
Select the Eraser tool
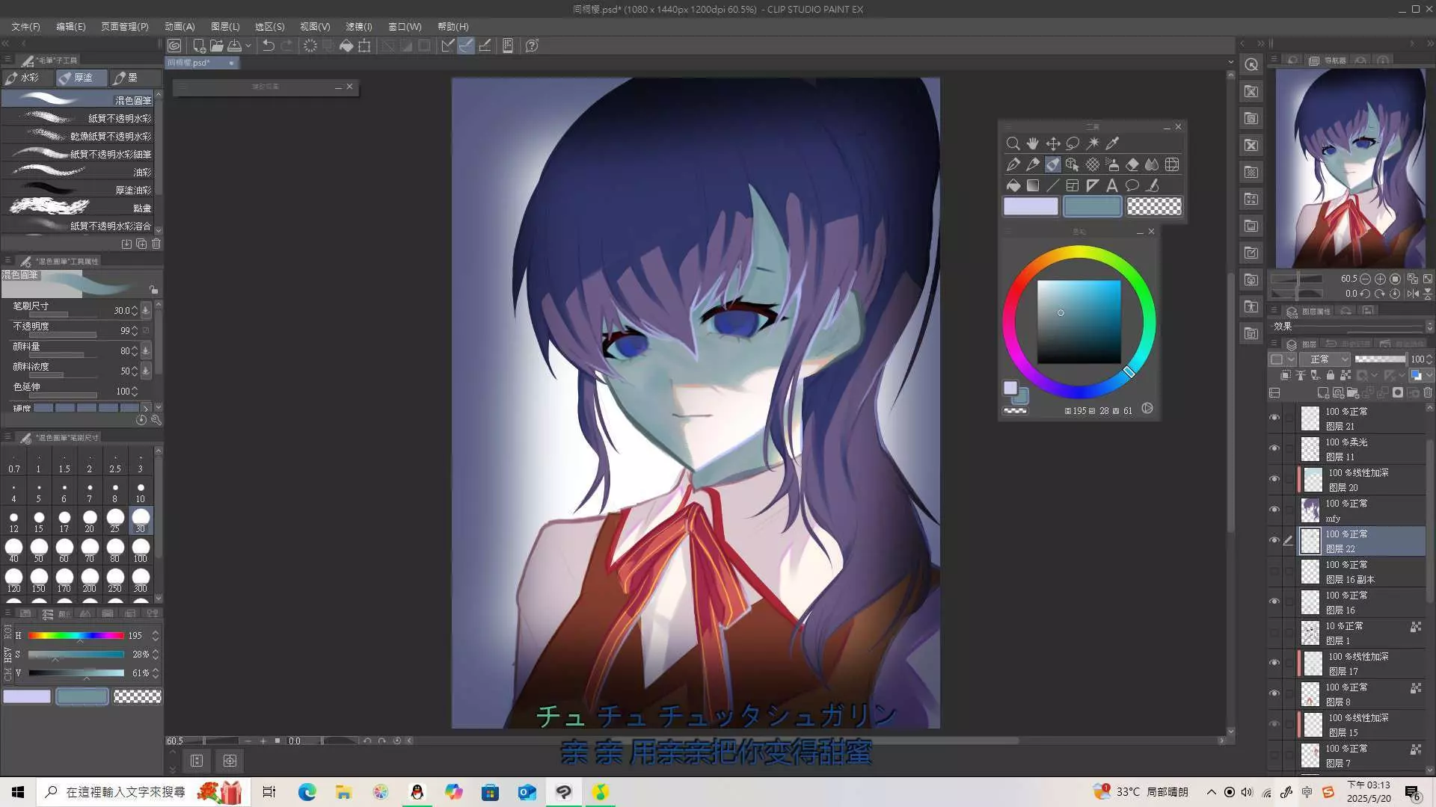point(1132,164)
